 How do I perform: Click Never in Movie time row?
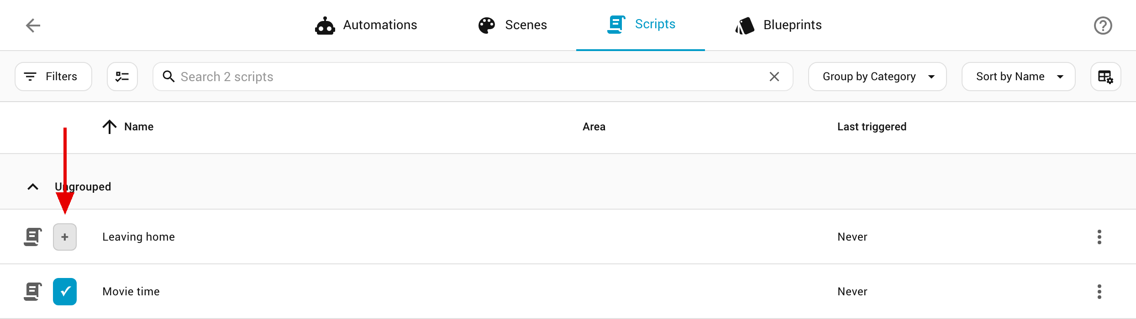(x=852, y=292)
